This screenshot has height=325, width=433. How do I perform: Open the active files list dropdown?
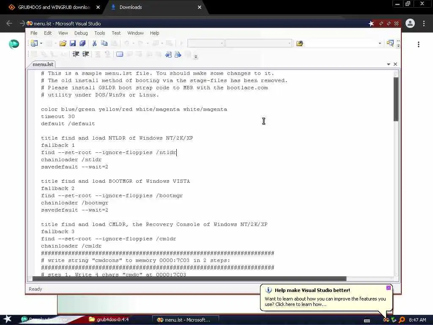click(x=388, y=64)
